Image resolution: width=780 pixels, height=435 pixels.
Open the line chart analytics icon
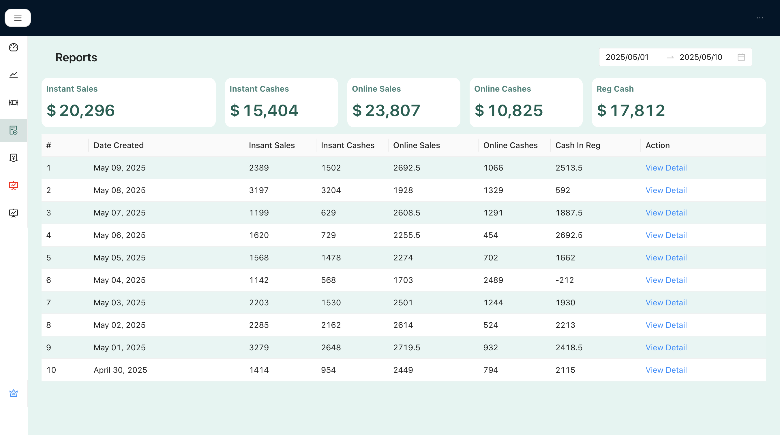pyautogui.click(x=13, y=75)
